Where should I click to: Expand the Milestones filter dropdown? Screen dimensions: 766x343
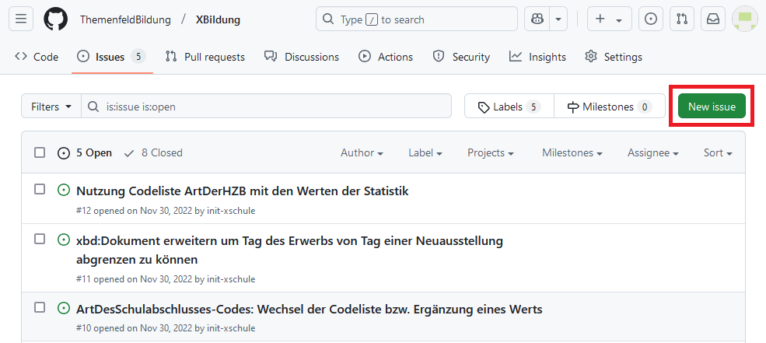[x=572, y=153]
